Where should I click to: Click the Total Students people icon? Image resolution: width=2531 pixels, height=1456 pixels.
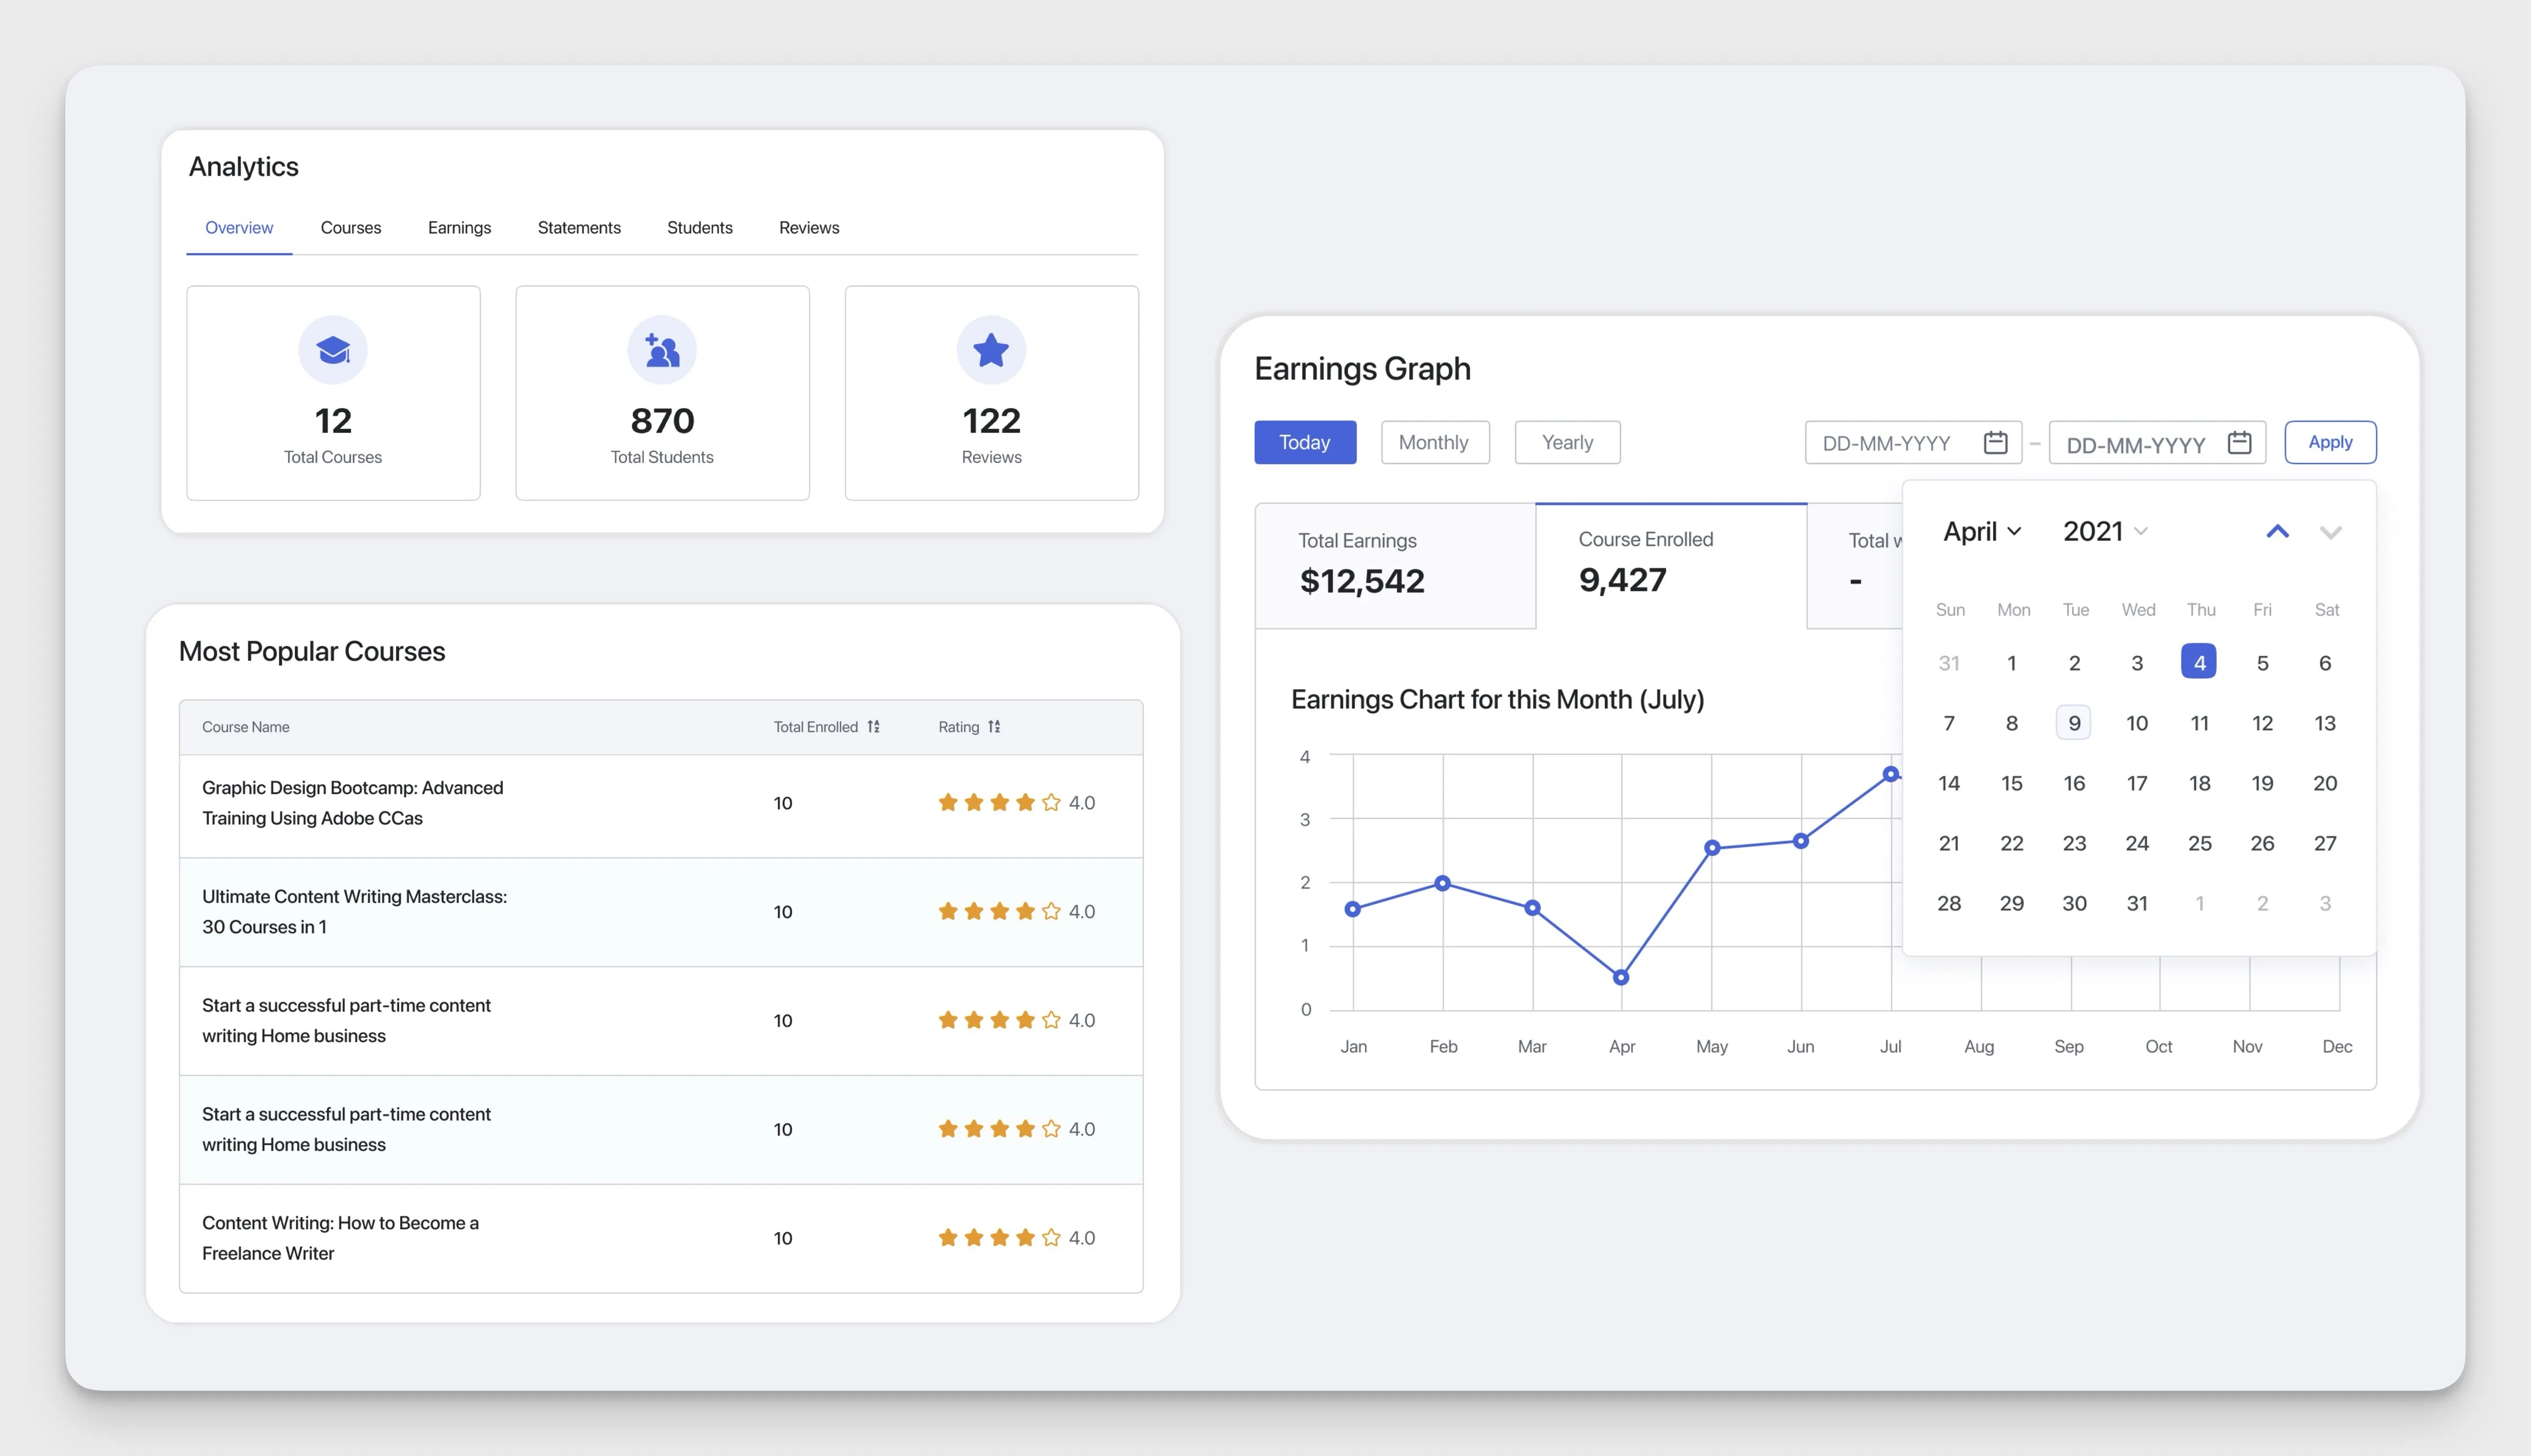tap(662, 350)
